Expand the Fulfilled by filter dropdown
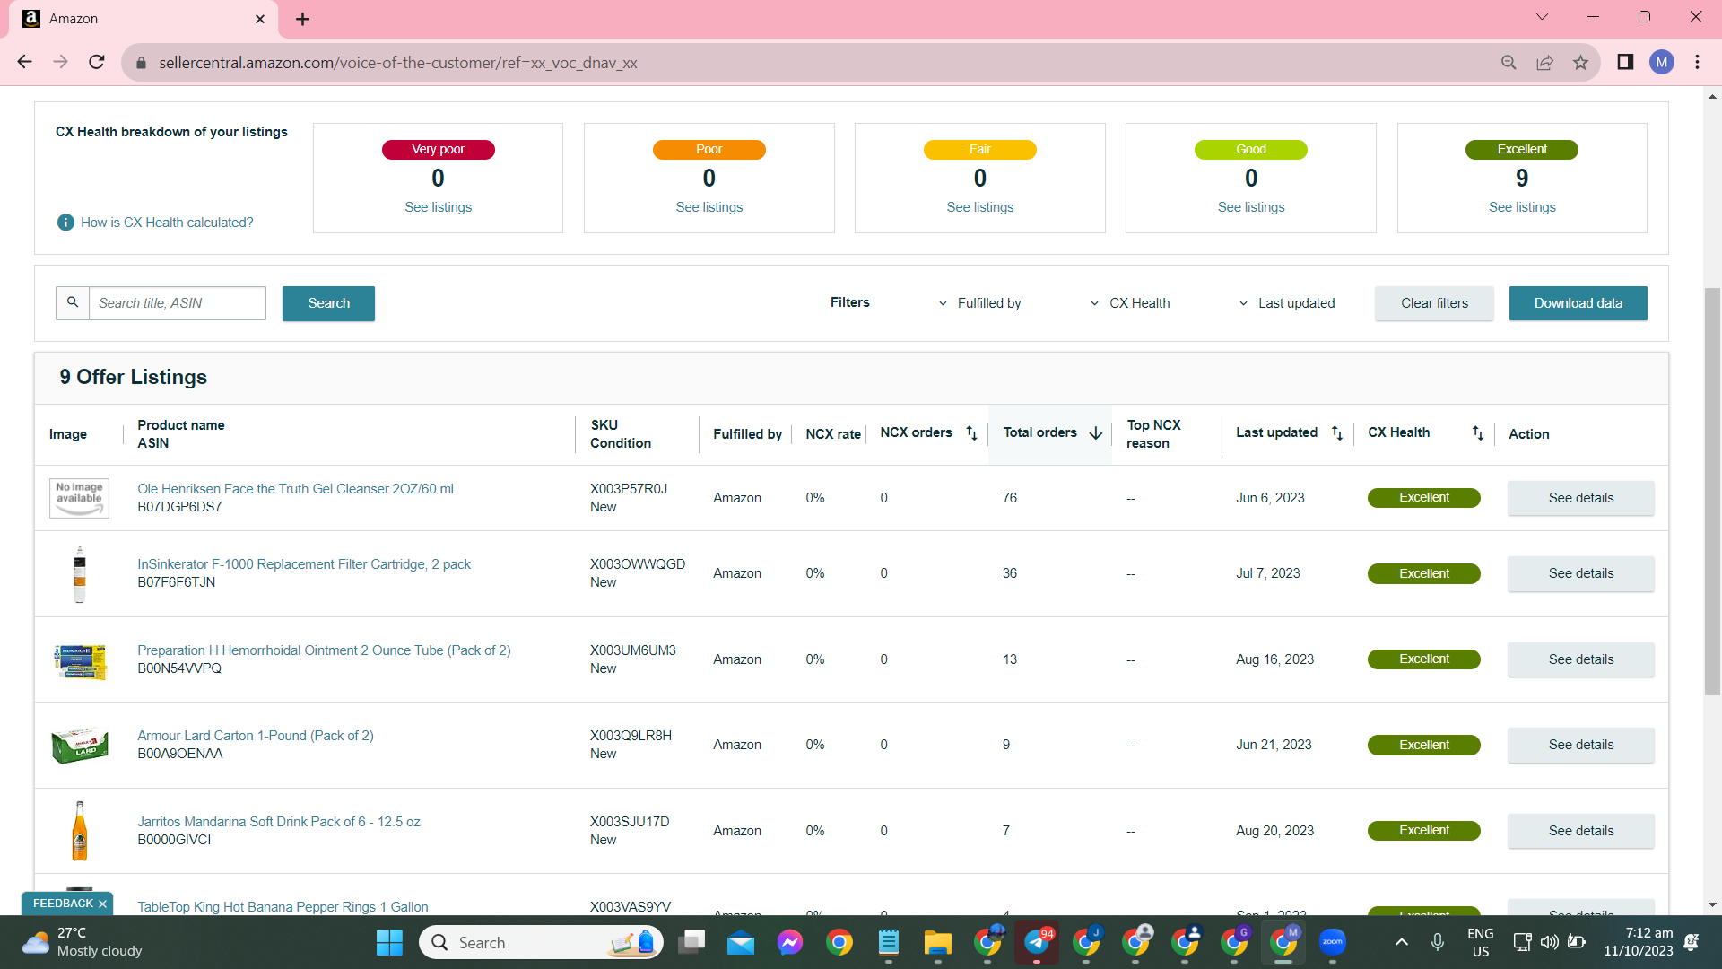1722x969 pixels. [979, 303]
